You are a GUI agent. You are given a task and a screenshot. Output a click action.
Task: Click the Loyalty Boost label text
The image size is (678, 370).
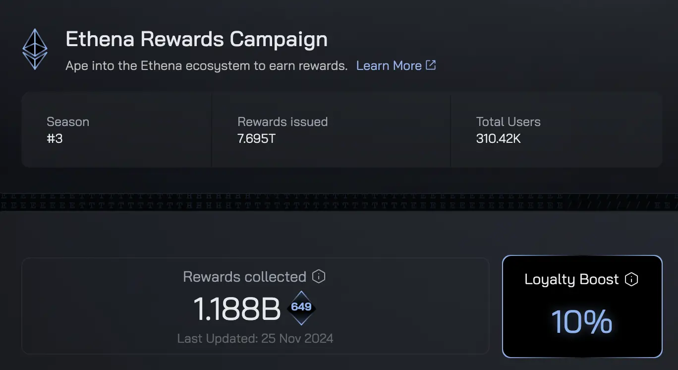click(x=571, y=279)
